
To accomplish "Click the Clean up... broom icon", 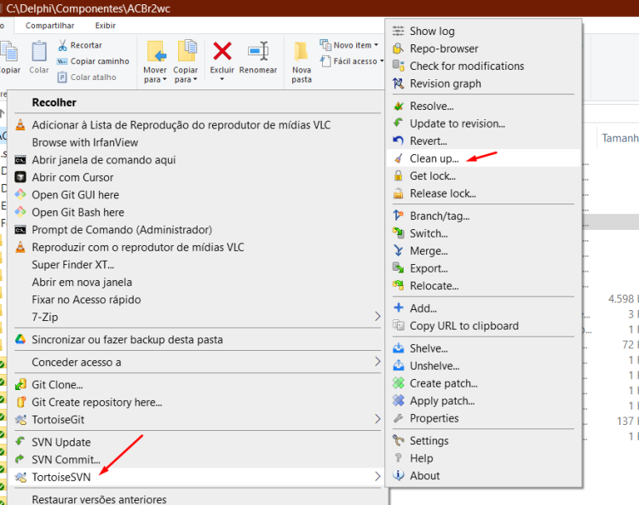I will coord(398,158).
